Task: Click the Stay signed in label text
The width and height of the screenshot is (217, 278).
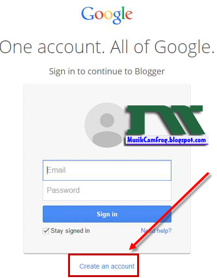Action: [70, 231]
